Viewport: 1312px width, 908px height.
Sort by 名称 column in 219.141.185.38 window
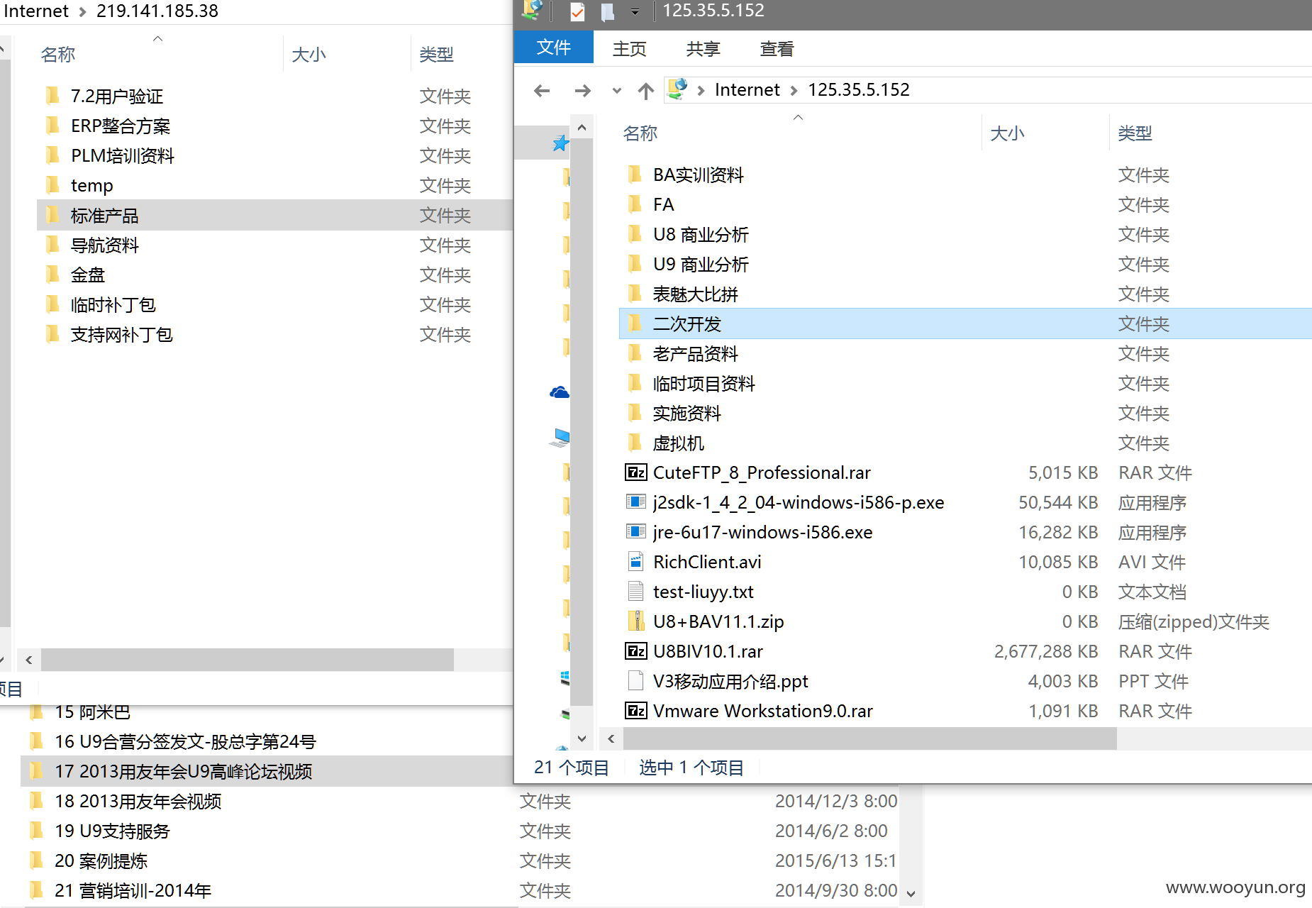57,55
